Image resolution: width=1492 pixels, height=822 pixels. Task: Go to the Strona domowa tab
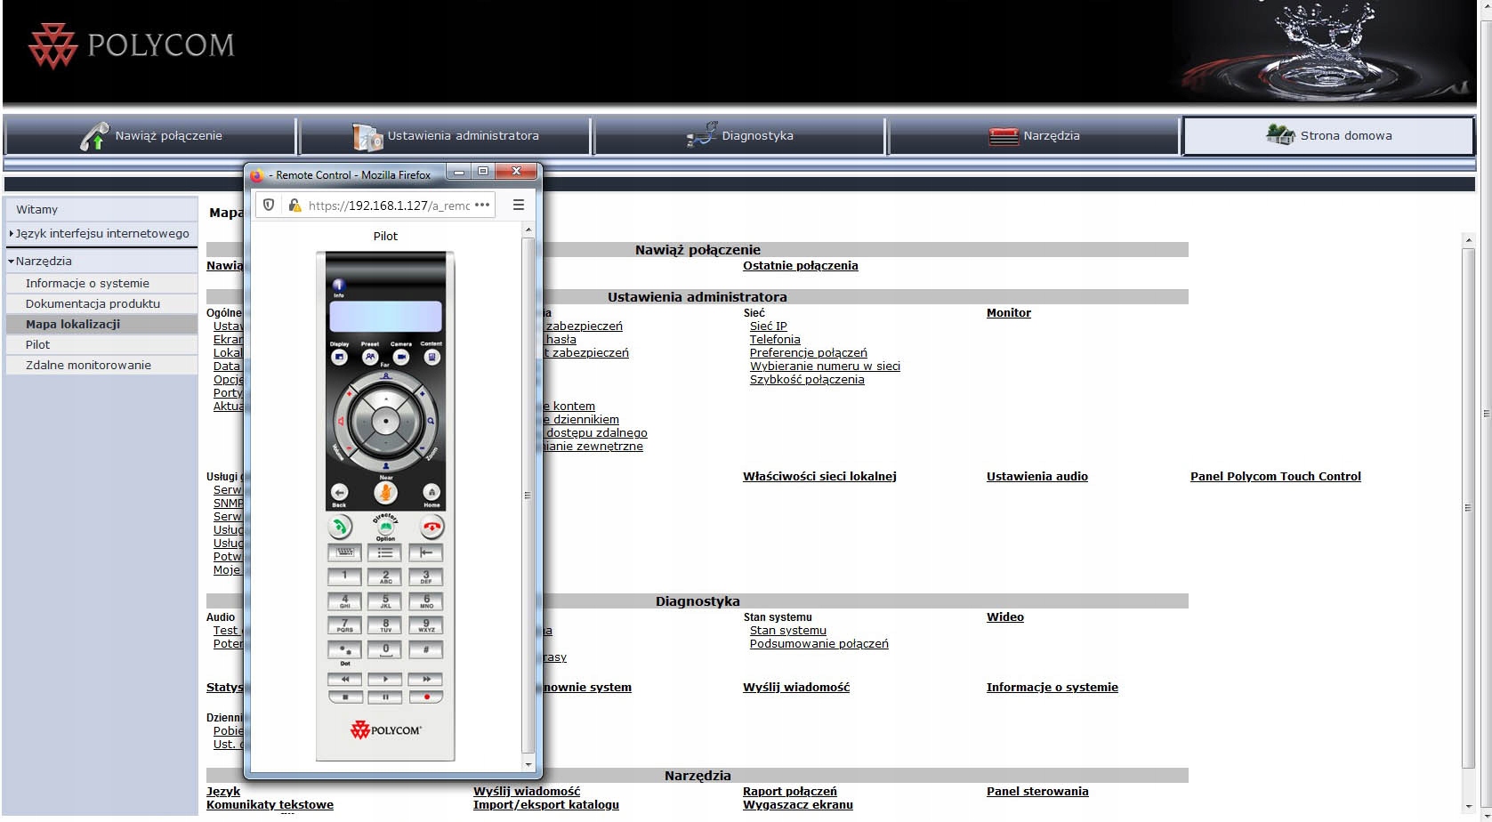pyautogui.click(x=1328, y=136)
